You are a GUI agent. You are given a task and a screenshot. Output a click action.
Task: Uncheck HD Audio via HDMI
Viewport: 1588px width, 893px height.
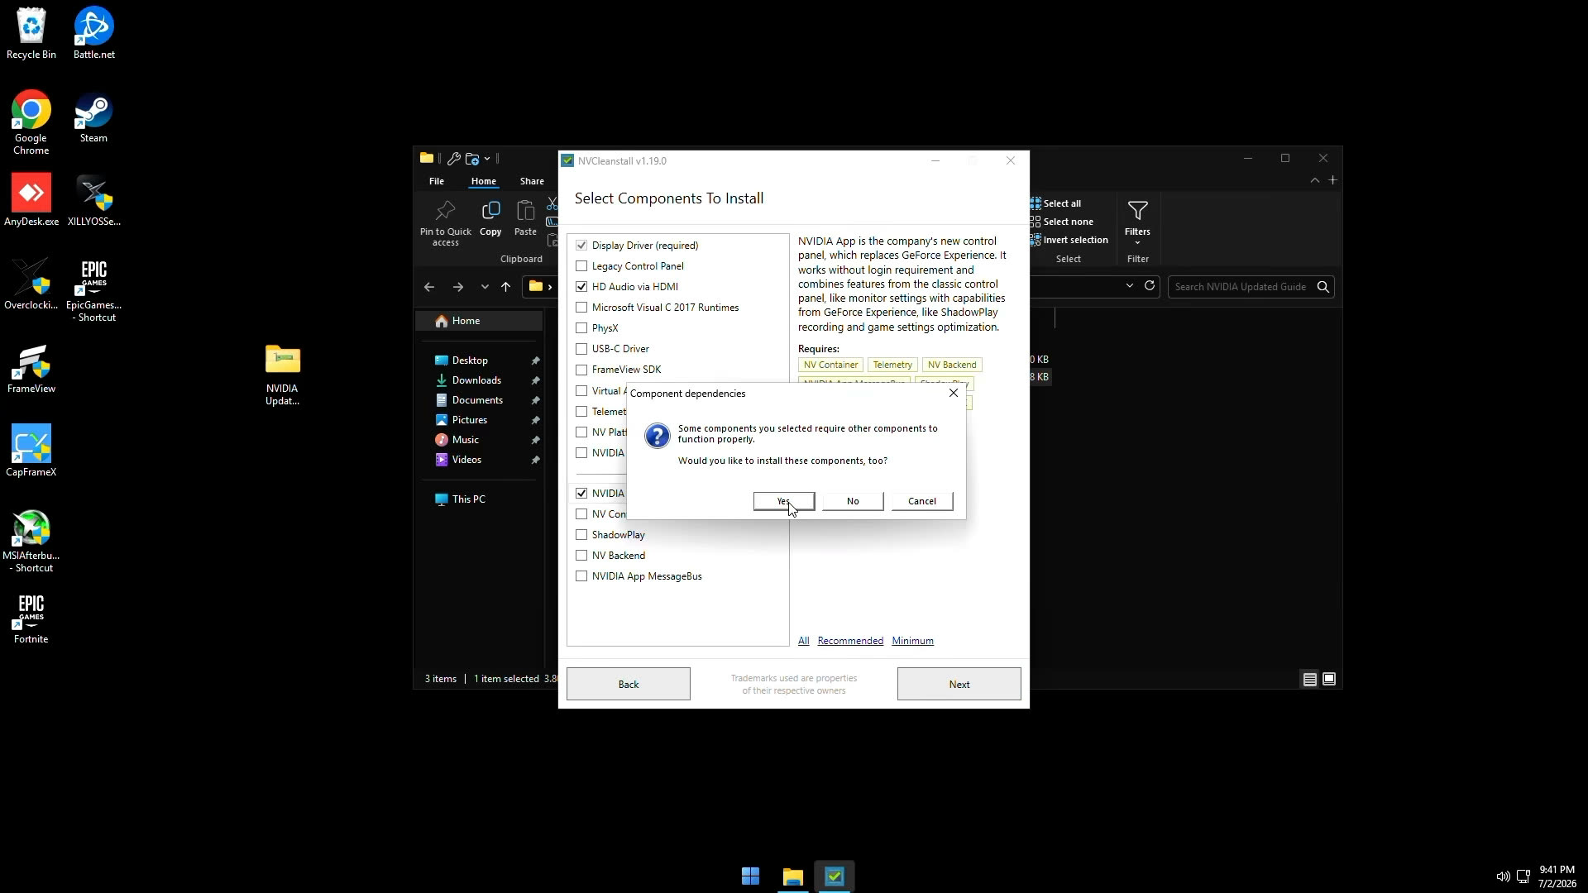click(x=581, y=287)
